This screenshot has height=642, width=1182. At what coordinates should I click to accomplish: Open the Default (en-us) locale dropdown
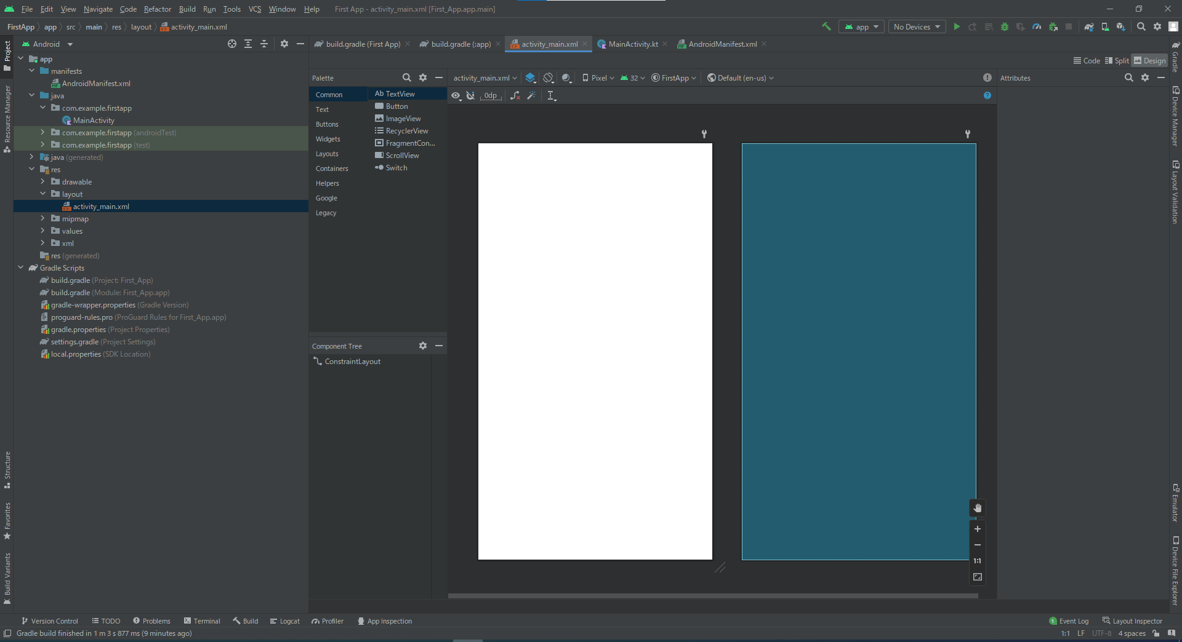pos(741,77)
